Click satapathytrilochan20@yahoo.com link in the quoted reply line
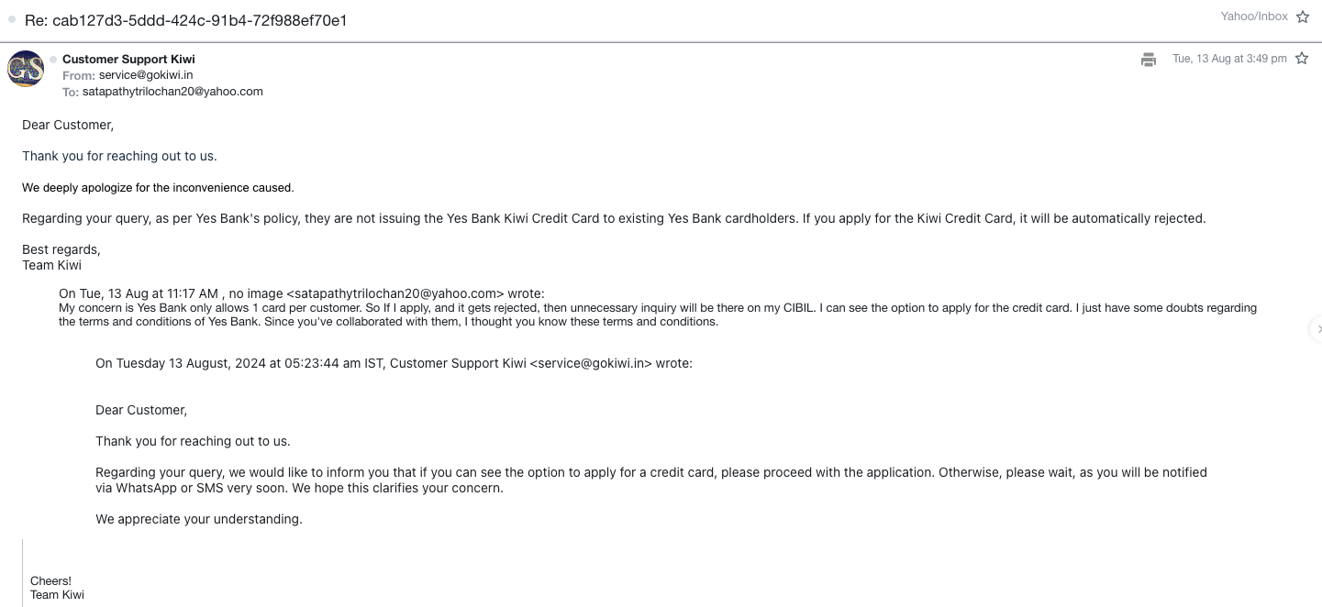Screen dimensions: 1322x607 click(395, 293)
